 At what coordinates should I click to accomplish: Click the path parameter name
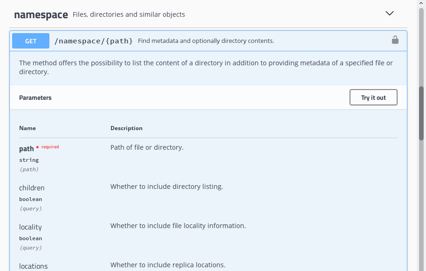27,148
